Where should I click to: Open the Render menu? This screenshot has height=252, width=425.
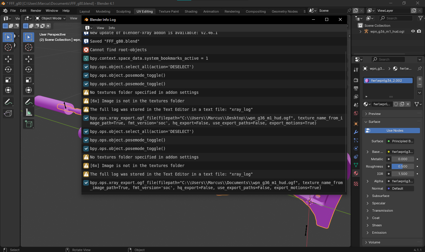(36, 11)
